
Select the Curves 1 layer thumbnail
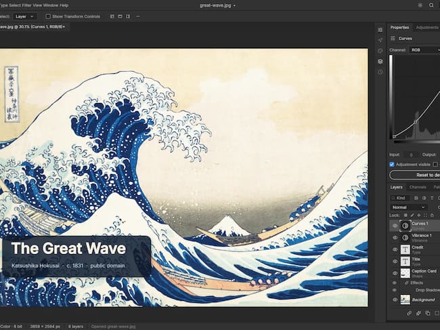point(405,226)
